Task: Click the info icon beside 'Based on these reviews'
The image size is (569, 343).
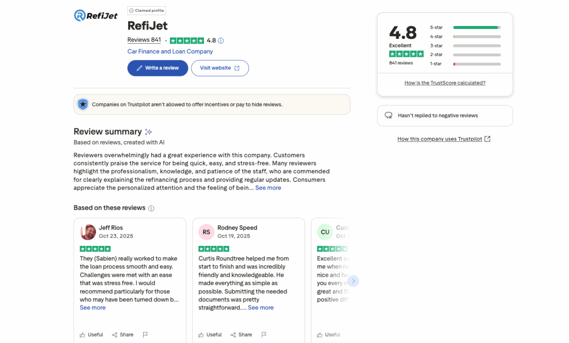Action: [151, 208]
